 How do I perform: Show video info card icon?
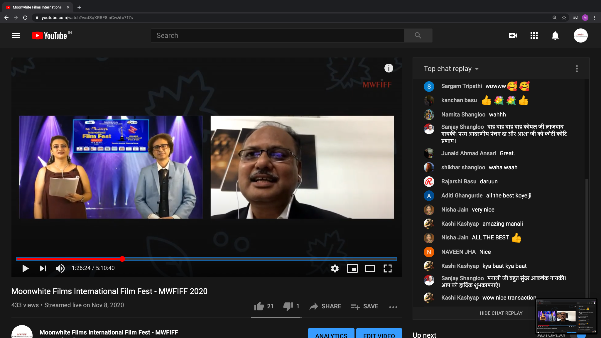389,68
